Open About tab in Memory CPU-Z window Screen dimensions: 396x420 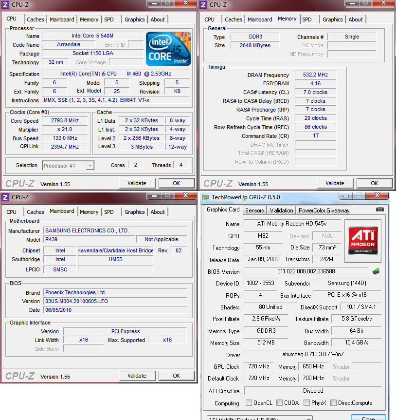356,19
